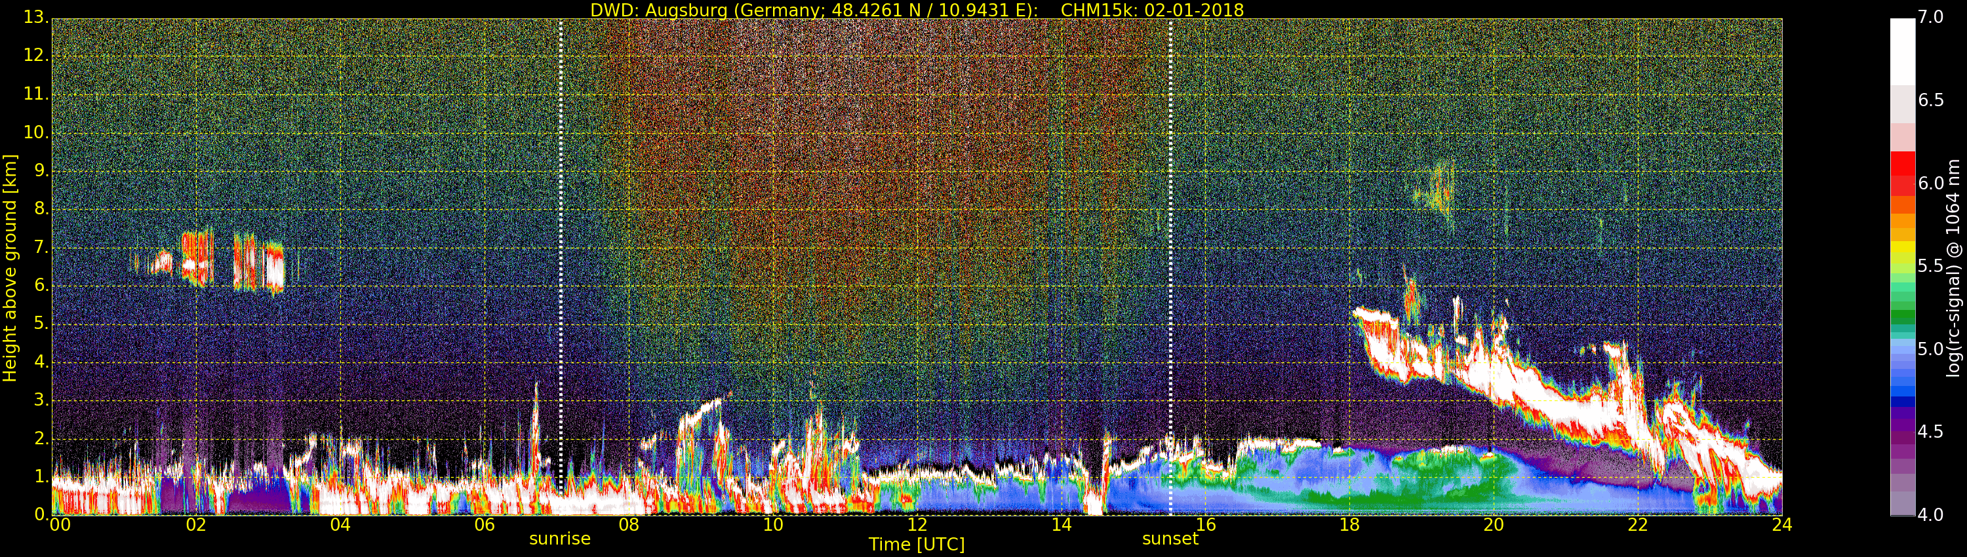The height and width of the screenshot is (557, 1967).
Task: Select the "CHM15k: 02-01-2018" title text
Action: point(1152,10)
